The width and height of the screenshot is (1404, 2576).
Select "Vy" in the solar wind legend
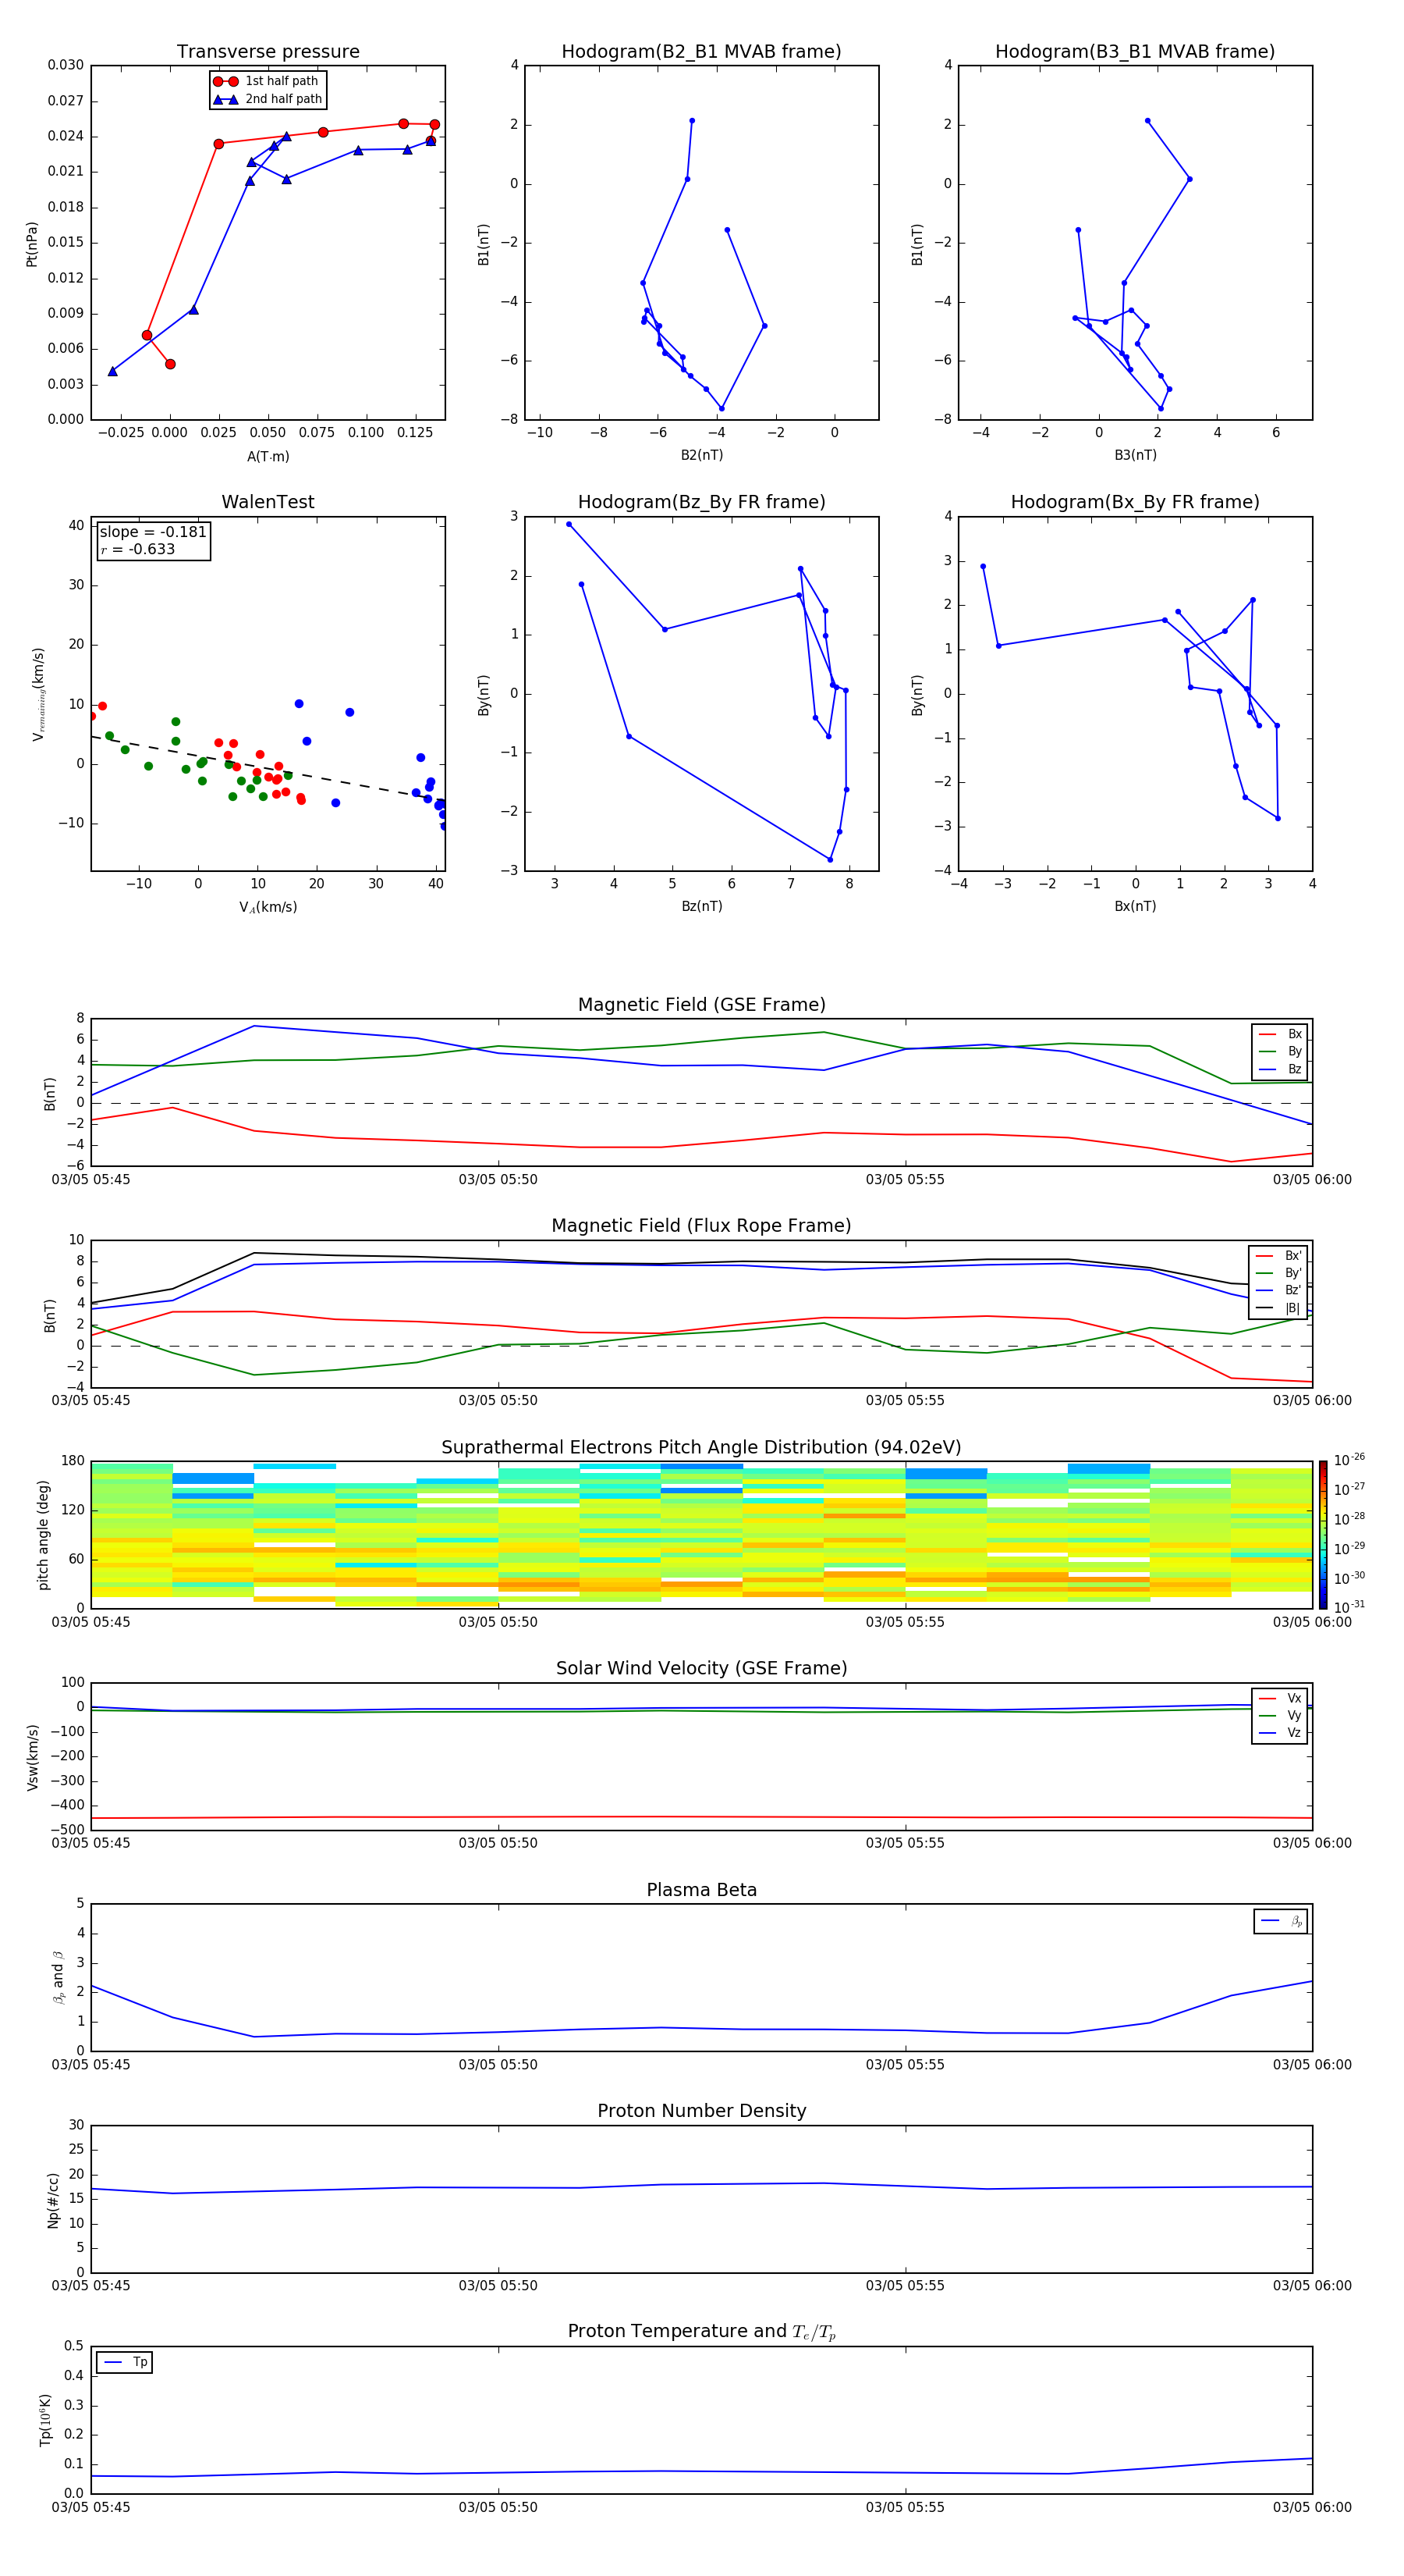pyautogui.click(x=1280, y=1715)
